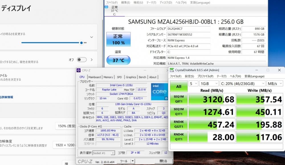
Task: Click the 閉じる button in CPU-Z
Action: 163,161
